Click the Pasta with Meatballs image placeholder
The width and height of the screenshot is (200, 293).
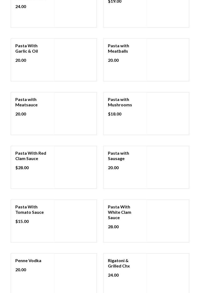pos(168,60)
